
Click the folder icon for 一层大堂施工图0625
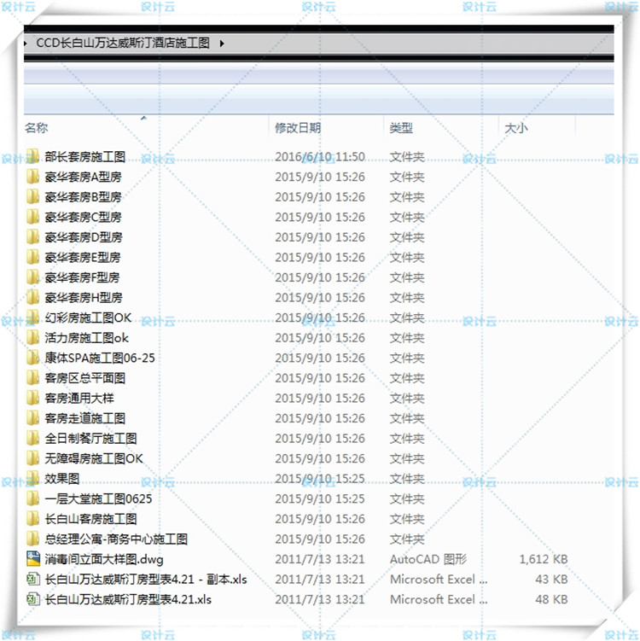click(x=32, y=498)
